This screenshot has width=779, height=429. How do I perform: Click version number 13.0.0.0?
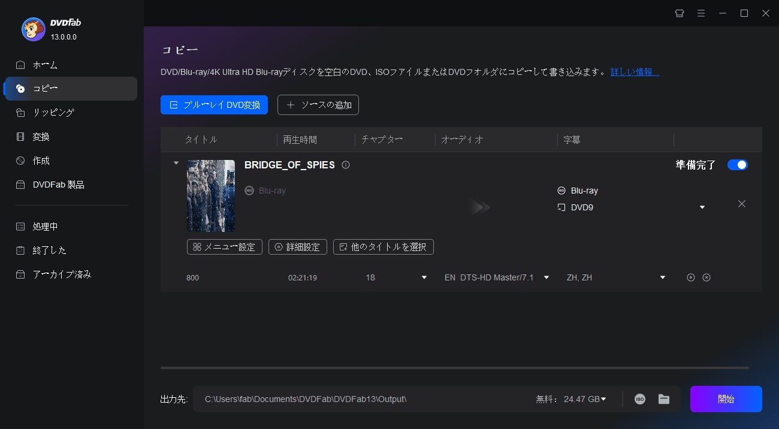coord(64,37)
